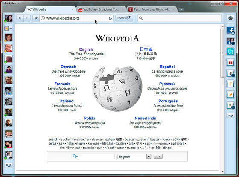The width and height of the screenshot is (239, 177).
Task: Click the Share button
Action: click(124, 18)
